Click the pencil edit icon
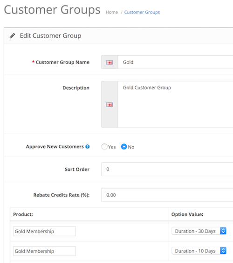Image resolution: width=233 pixels, height=263 pixels. click(x=12, y=36)
